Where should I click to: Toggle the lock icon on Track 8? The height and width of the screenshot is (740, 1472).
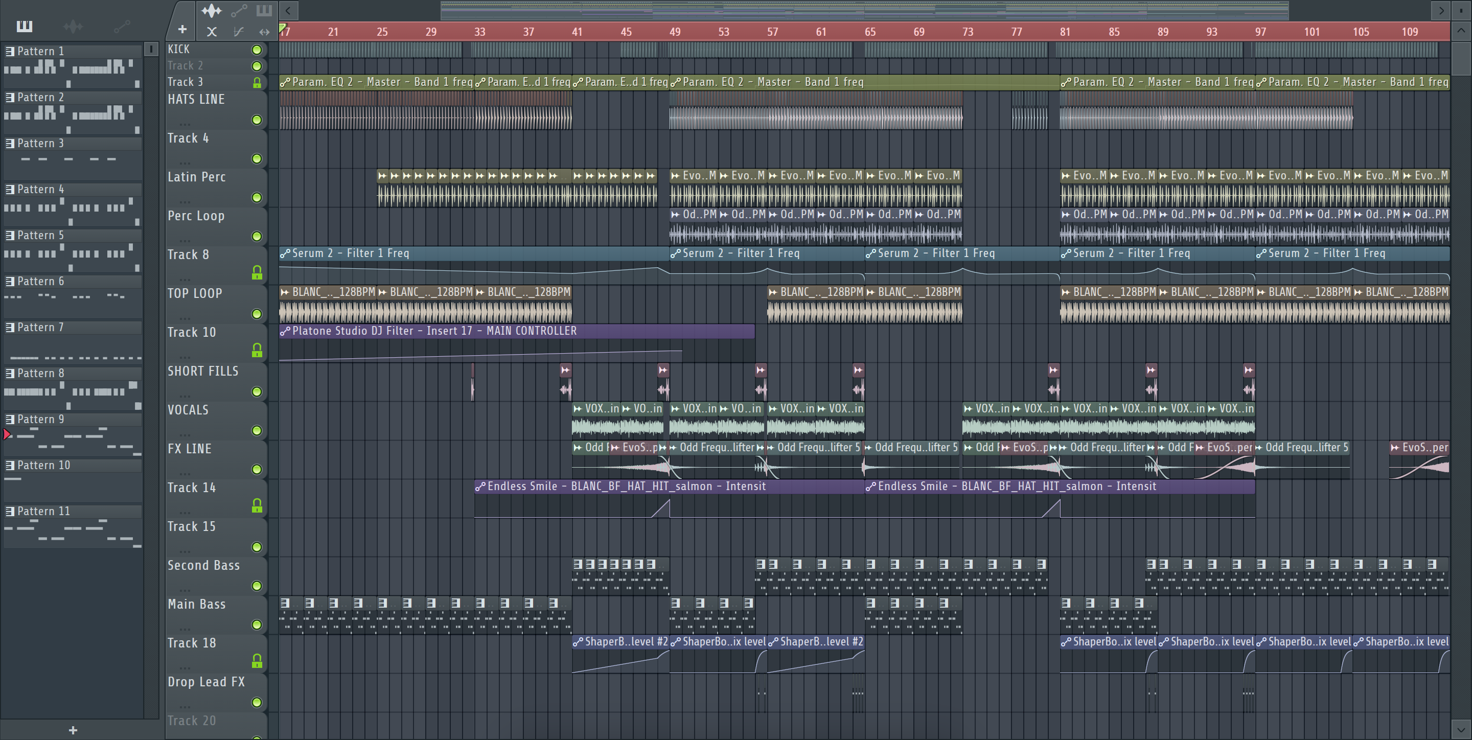(257, 272)
